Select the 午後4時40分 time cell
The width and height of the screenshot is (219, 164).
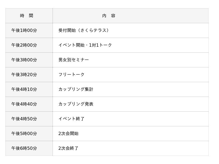pos(24,104)
